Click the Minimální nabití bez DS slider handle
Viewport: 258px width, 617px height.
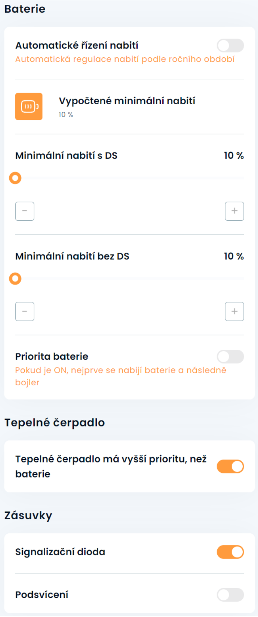point(15,279)
